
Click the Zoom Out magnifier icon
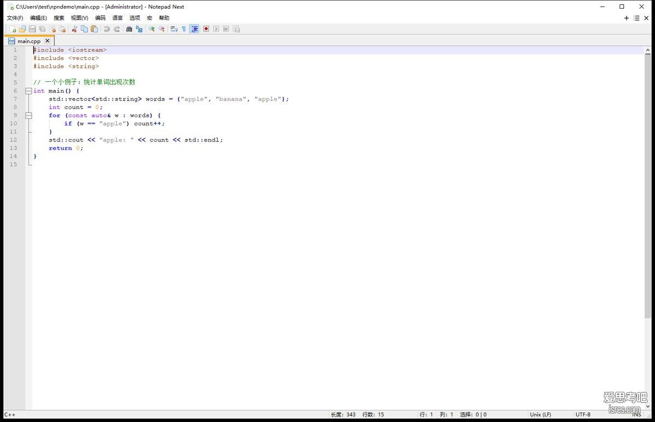click(x=162, y=29)
